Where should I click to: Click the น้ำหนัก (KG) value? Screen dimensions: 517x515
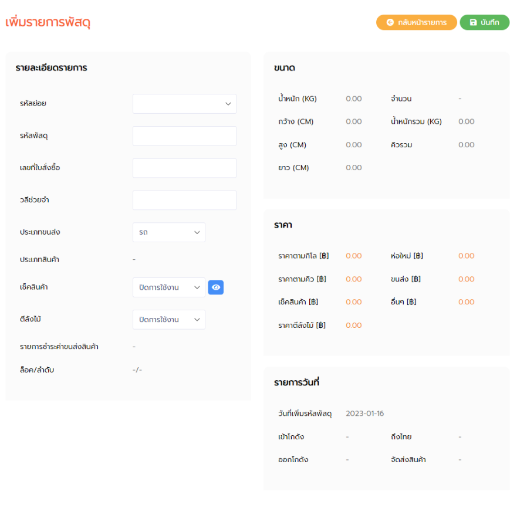(353, 99)
